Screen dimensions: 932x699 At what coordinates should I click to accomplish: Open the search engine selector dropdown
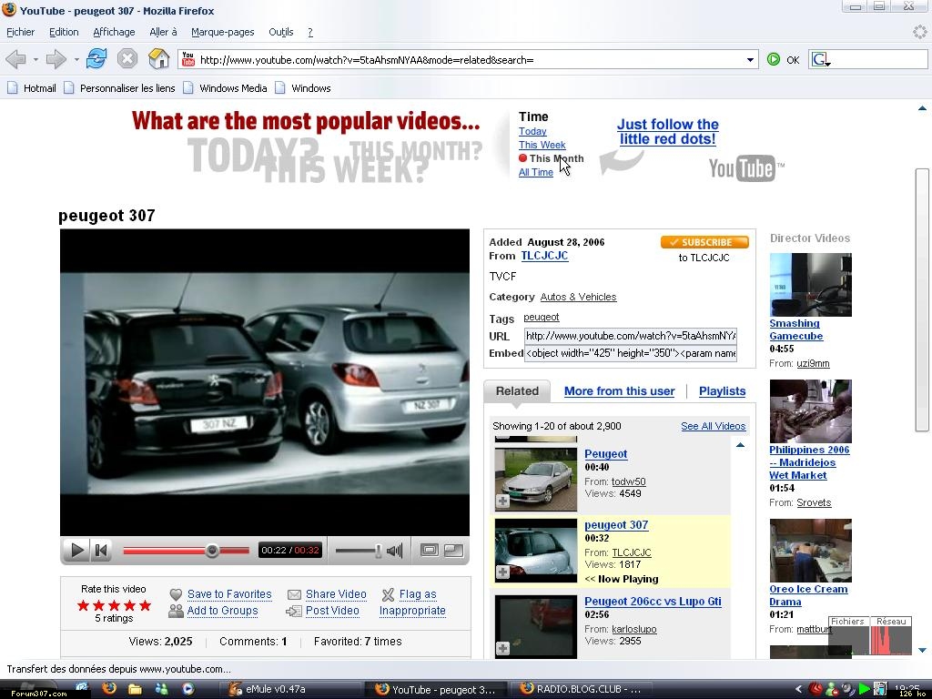click(x=821, y=59)
